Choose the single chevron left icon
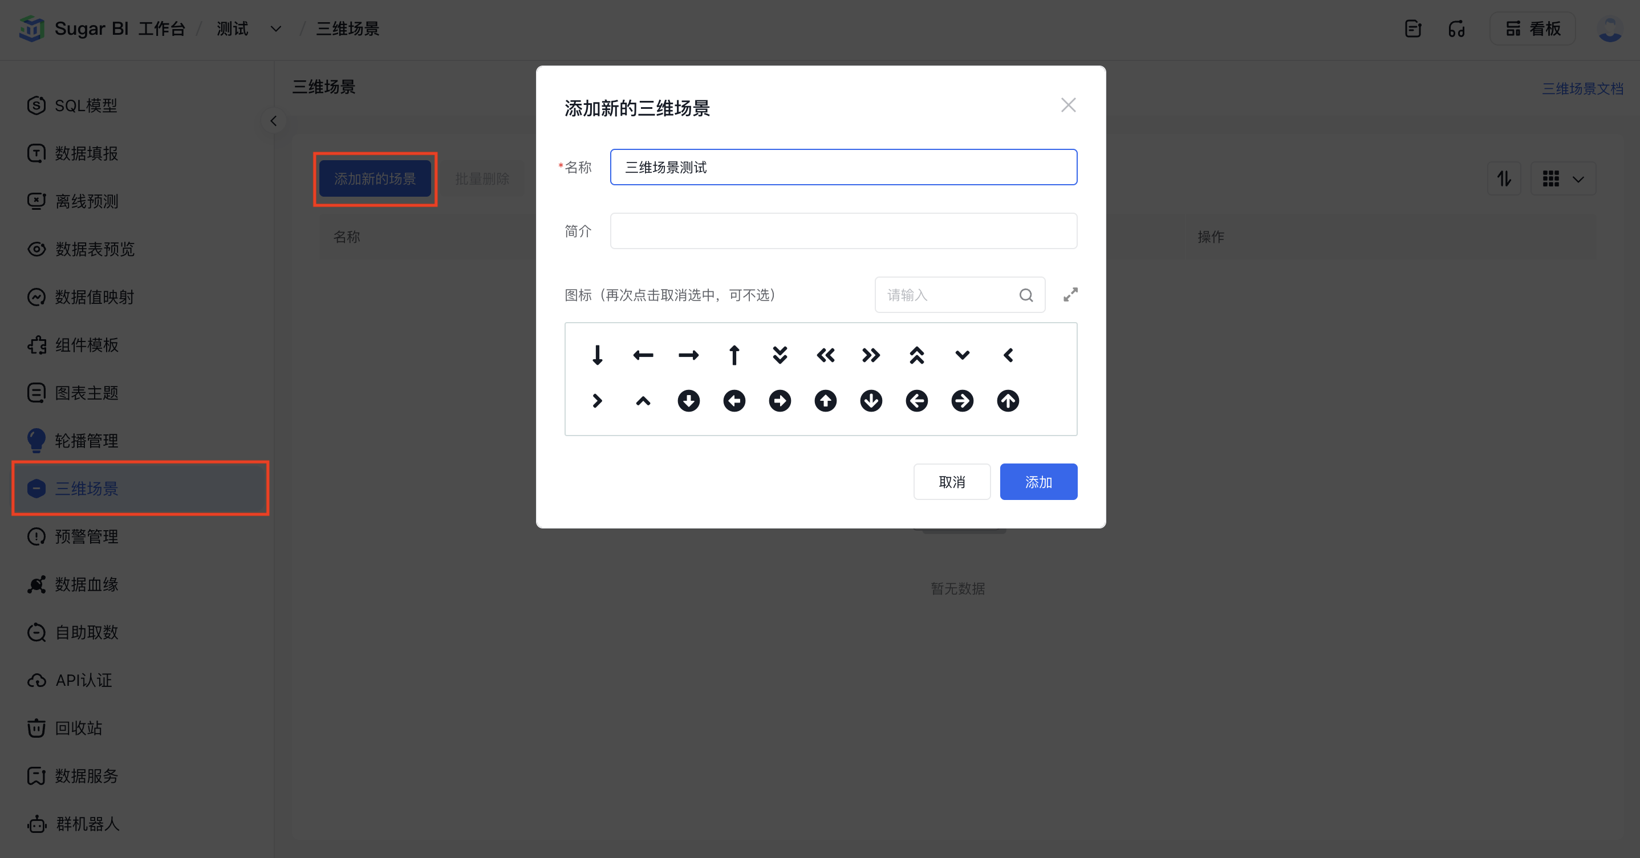 pos(1008,355)
